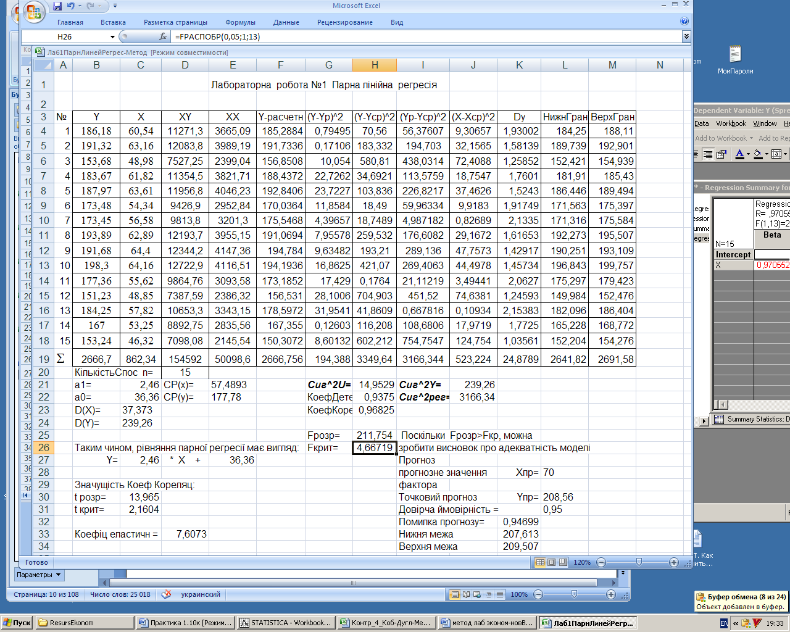
Task: Click the borders icon in STATISTICA toolbar
Action: click(x=776, y=154)
